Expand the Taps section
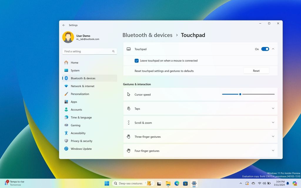Viewport: 301px width, 188px height. click(x=273, y=108)
